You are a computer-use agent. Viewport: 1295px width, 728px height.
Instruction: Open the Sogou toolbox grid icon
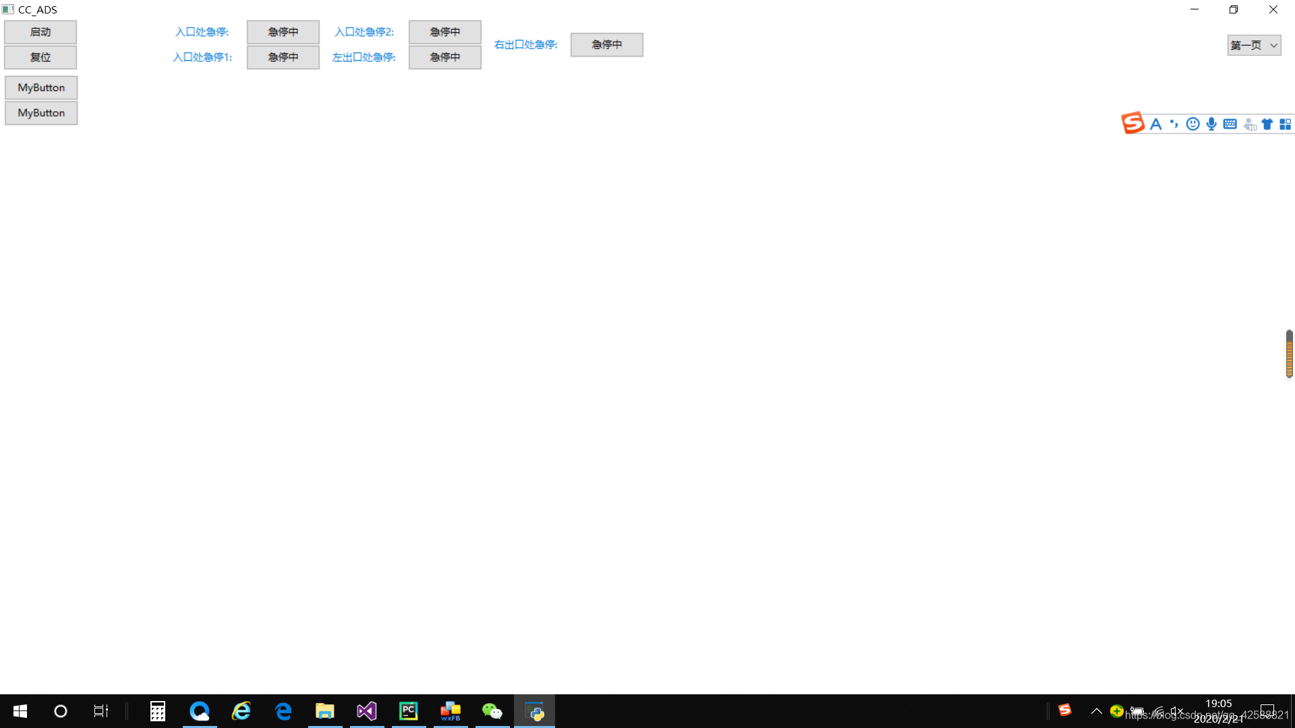[x=1285, y=124]
